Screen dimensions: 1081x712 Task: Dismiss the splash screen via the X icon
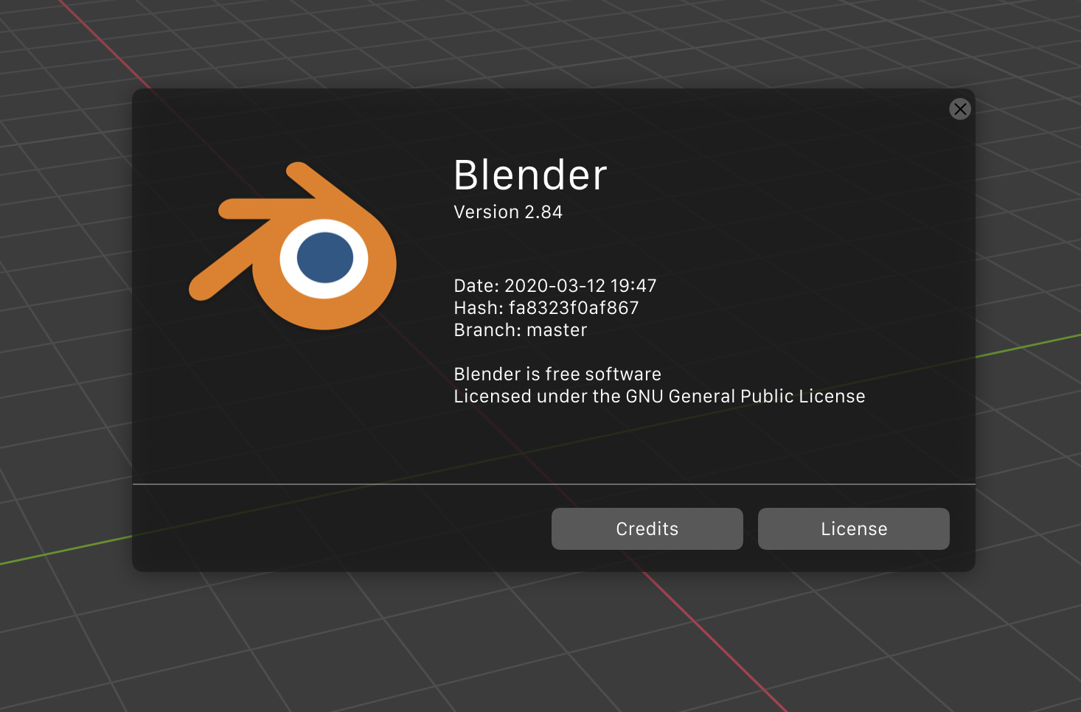coord(960,109)
